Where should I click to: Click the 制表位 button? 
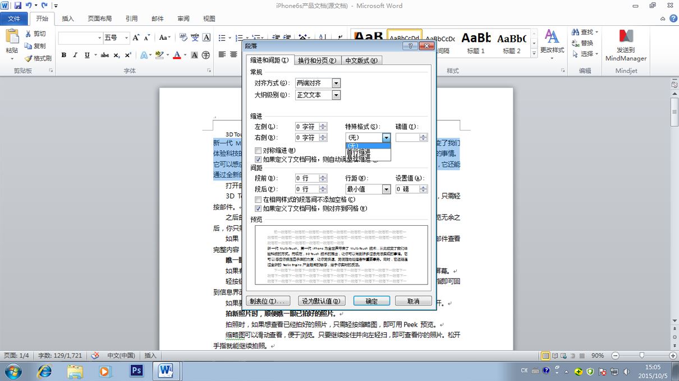[x=268, y=301]
